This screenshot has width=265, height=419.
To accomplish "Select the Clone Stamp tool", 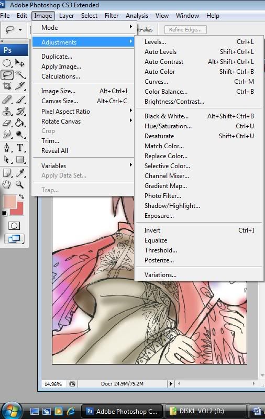I will click(7, 111).
